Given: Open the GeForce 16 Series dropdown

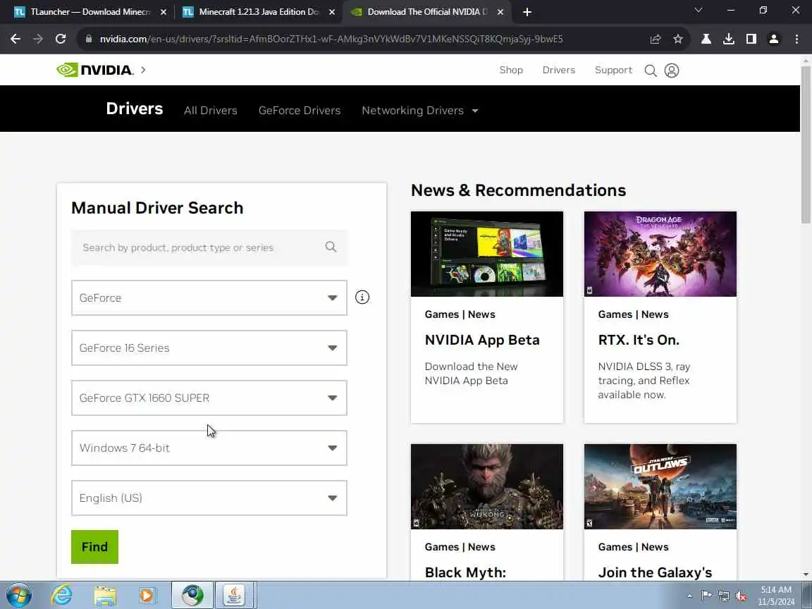Looking at the screenshot, I should pyautogui.click(x=209, y=348).
